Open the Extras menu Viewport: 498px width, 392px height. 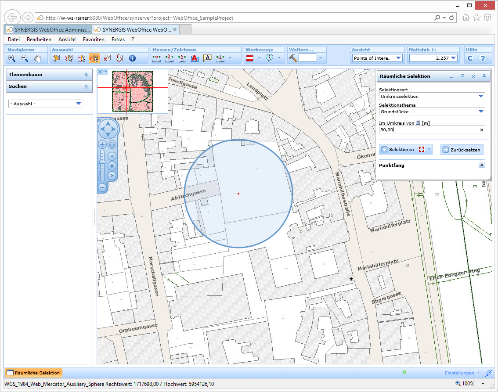click(118, 40)
